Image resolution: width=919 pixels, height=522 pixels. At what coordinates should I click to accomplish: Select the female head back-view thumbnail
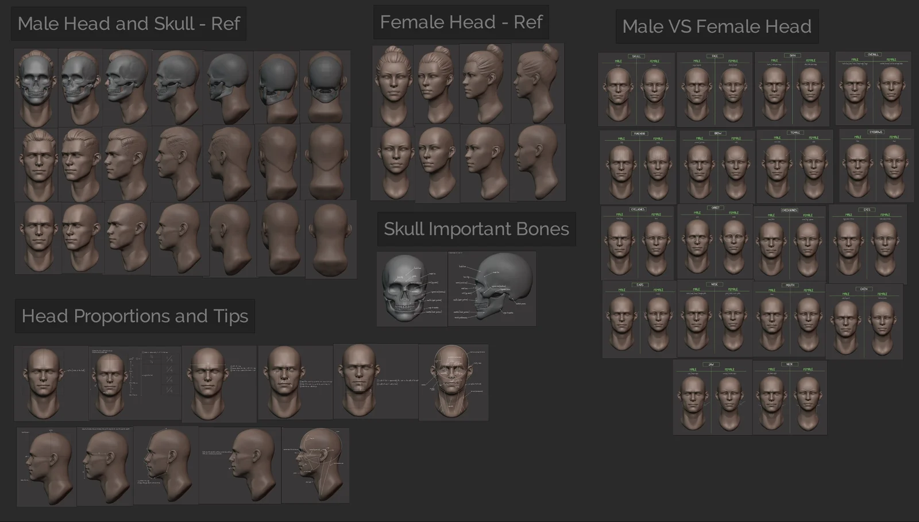click(x=537, y=164)
